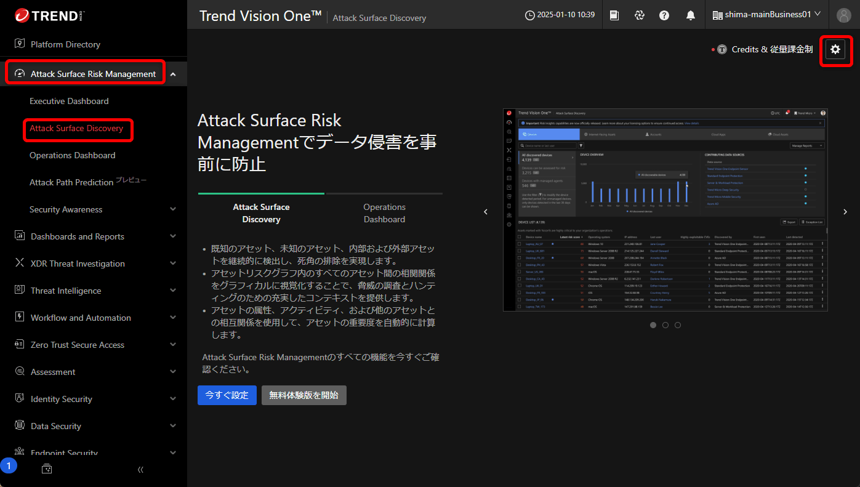Show previous carousel slide
Viewport: 860px width, 487px height.
[485, 212]
